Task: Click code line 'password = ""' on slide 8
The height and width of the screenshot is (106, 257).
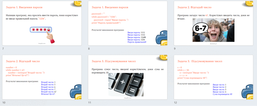Action: pyautogui.click(x=98, y=14)
